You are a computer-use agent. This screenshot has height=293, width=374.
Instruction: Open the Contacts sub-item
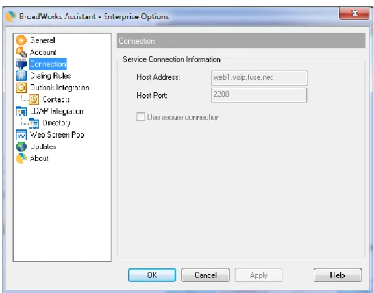(56, 99)
